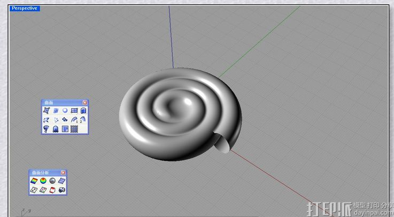
Task: Select the Extrude curve surface tool
Action: 83,111
